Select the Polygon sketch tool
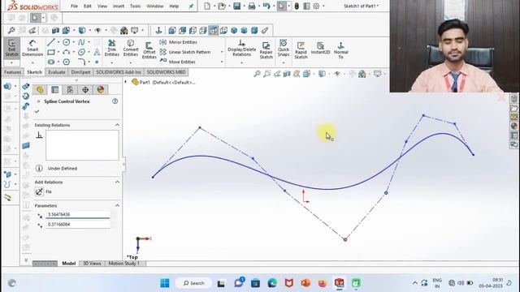This screenshot has width=520, height=292. pos(67,62)
